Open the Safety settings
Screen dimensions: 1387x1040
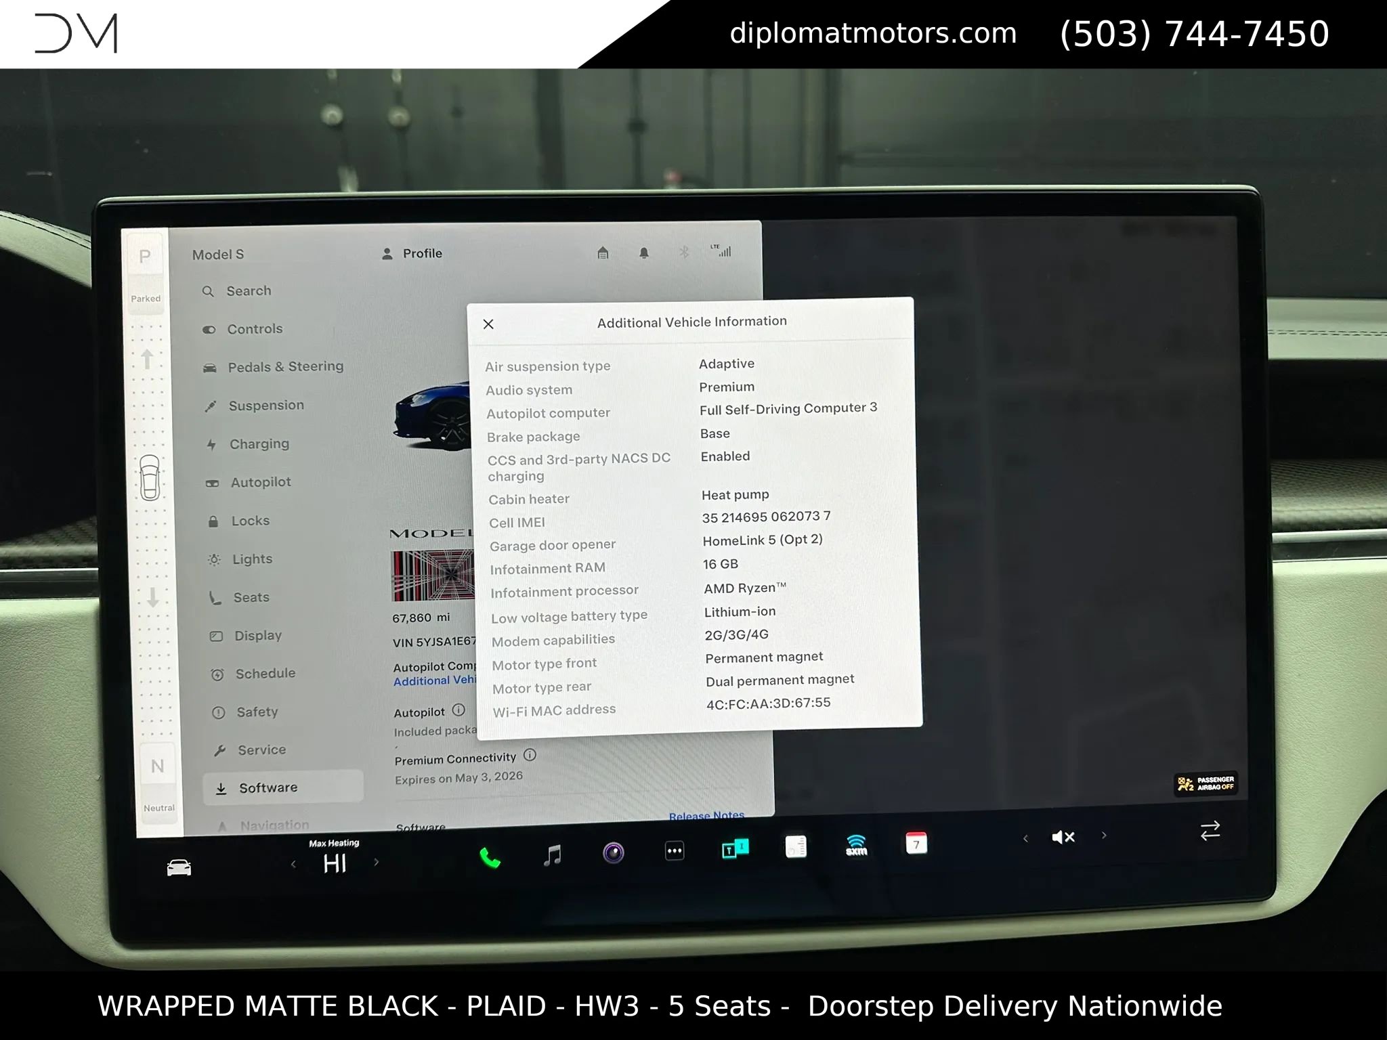(245, 712)
